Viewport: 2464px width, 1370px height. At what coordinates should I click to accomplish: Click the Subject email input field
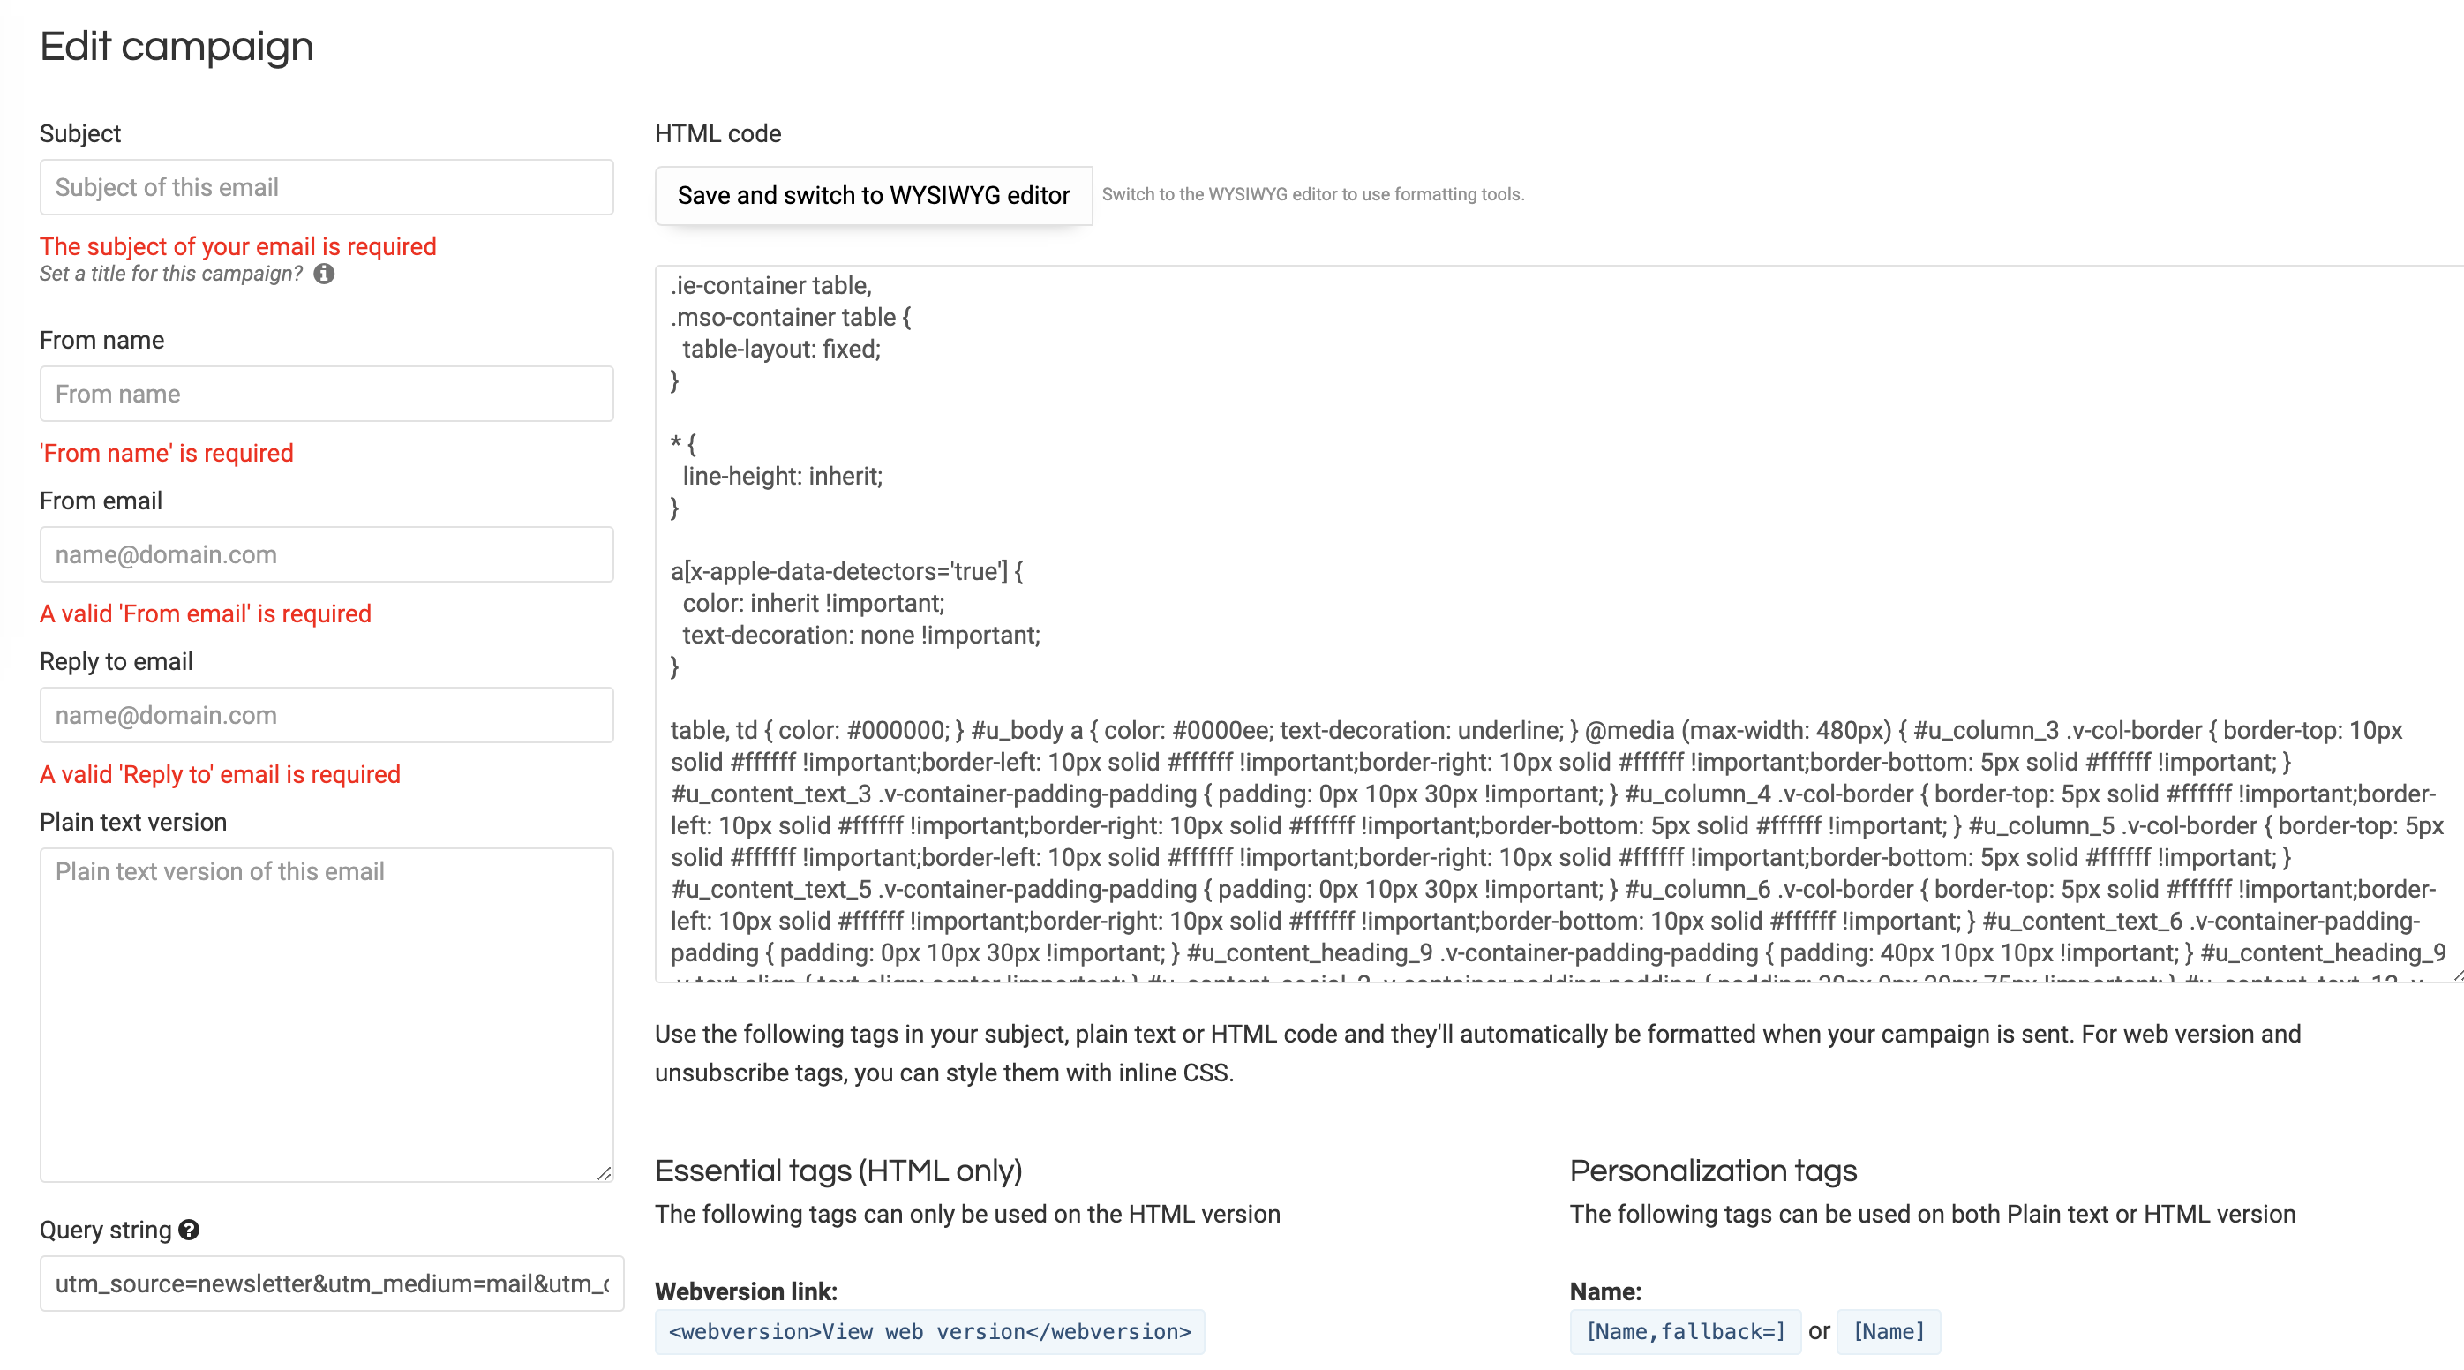326,185
